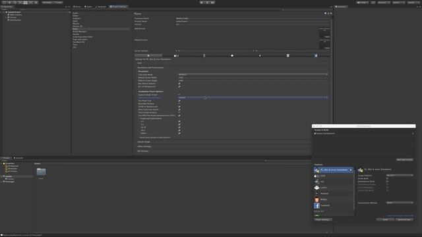Click the Company Name input field
422x237 pixels.
(x=253, y=18)
